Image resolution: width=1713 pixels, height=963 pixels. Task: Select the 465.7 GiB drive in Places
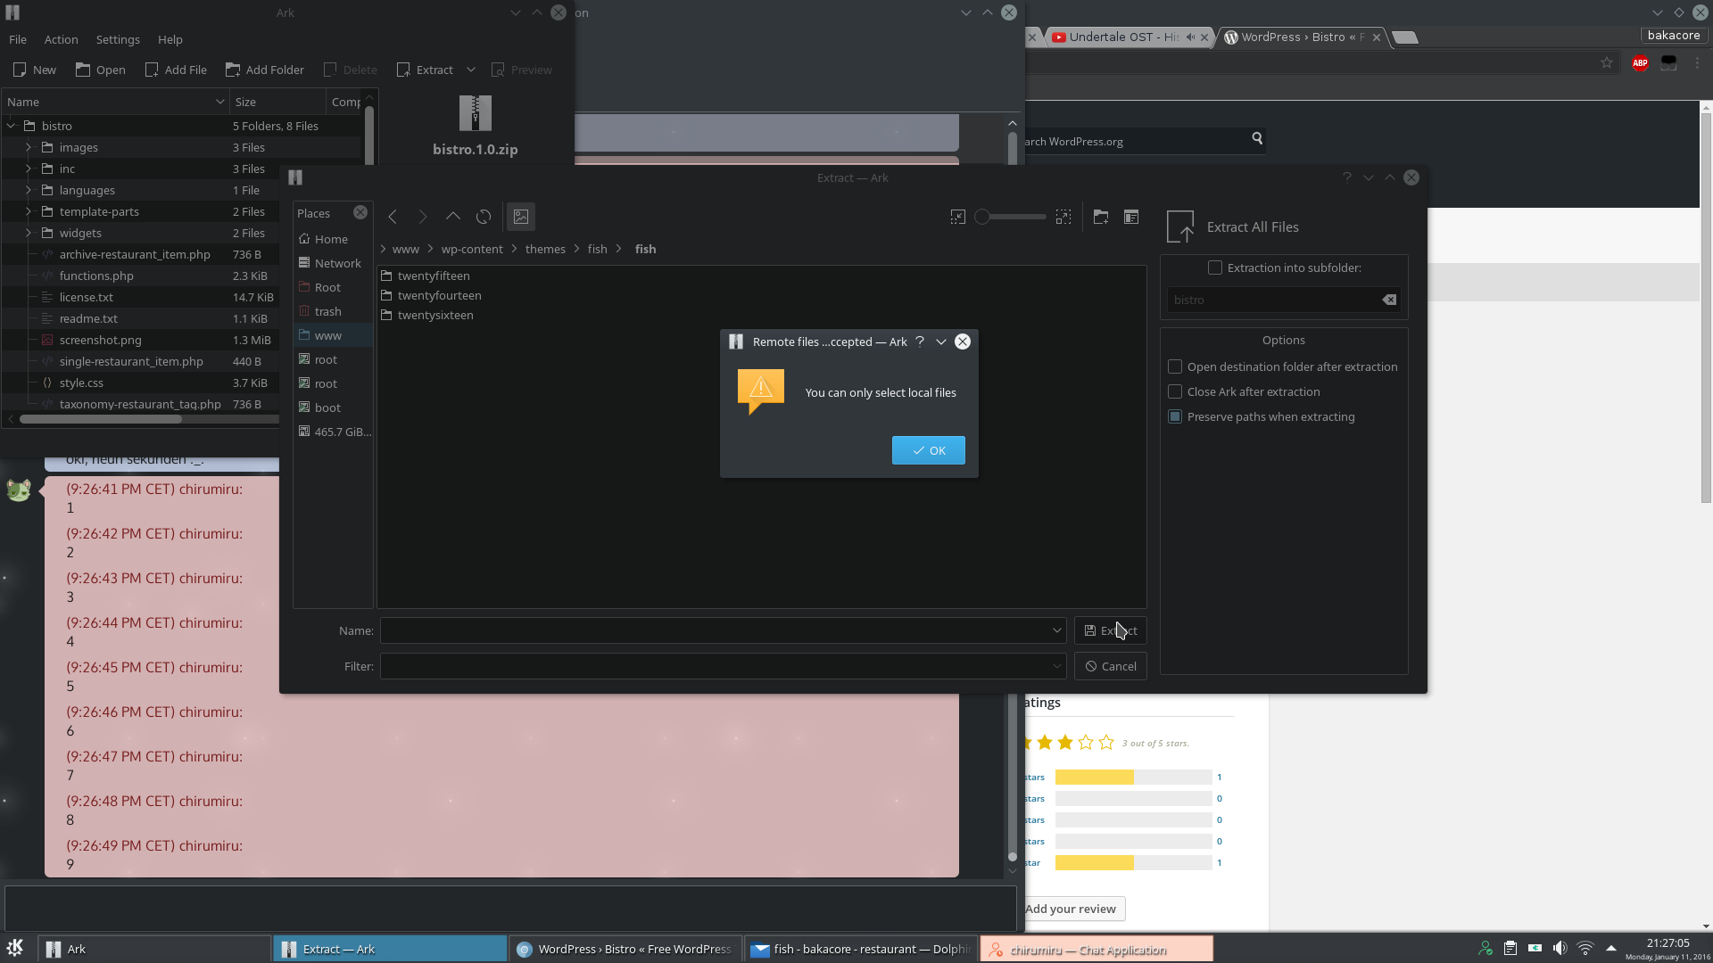click(x=343, y=432)
